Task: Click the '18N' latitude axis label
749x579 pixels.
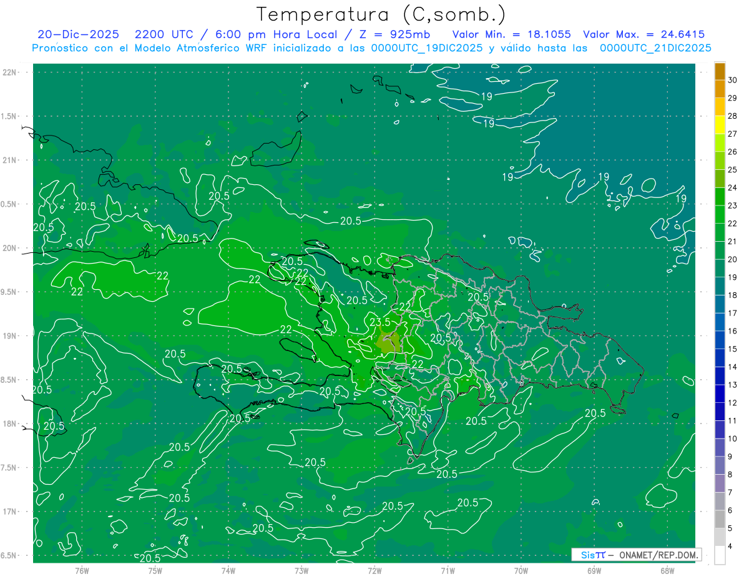Action: coord(9,424)
